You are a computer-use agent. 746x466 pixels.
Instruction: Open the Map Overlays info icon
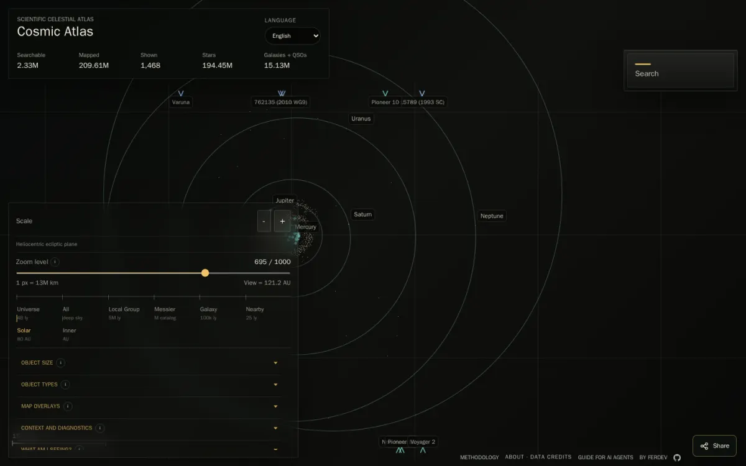click(x=68, y=406)
